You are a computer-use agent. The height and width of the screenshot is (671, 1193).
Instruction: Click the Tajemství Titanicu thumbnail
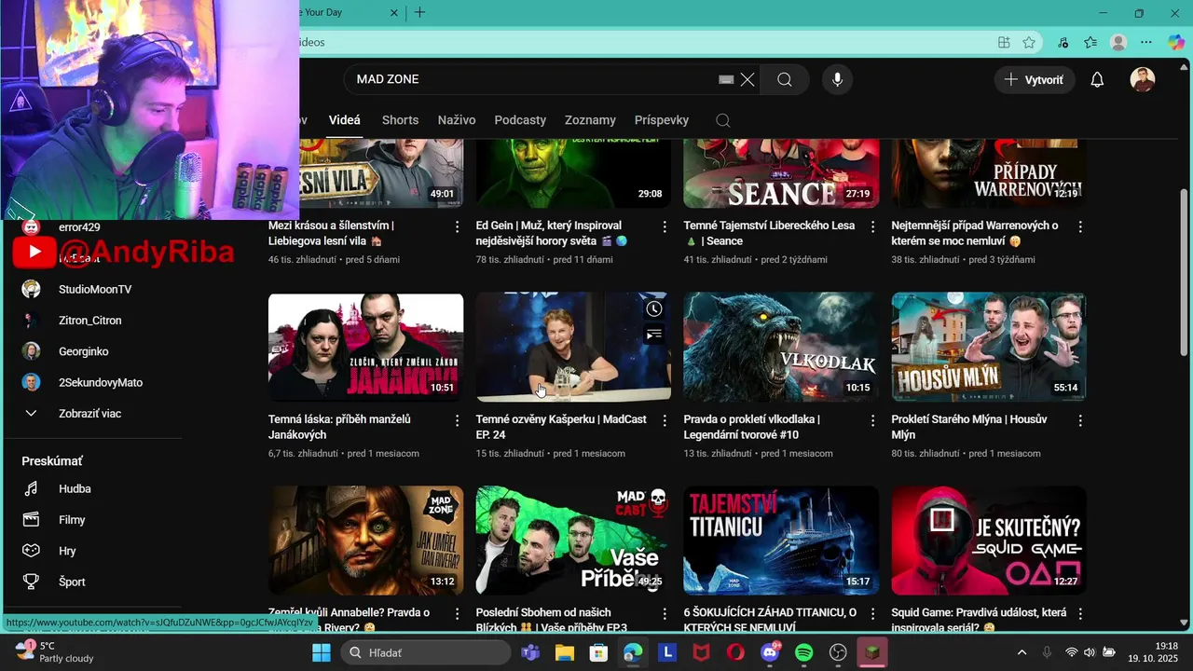(781, 541)
